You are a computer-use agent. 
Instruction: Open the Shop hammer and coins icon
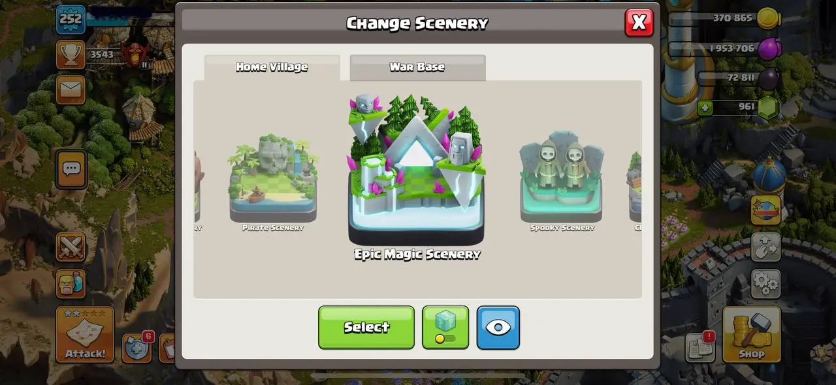tap(752, 335)
